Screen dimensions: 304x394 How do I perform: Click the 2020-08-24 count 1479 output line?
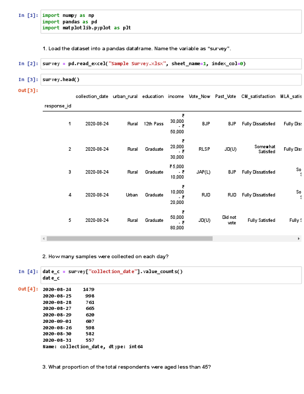click(x=69, y=290)
